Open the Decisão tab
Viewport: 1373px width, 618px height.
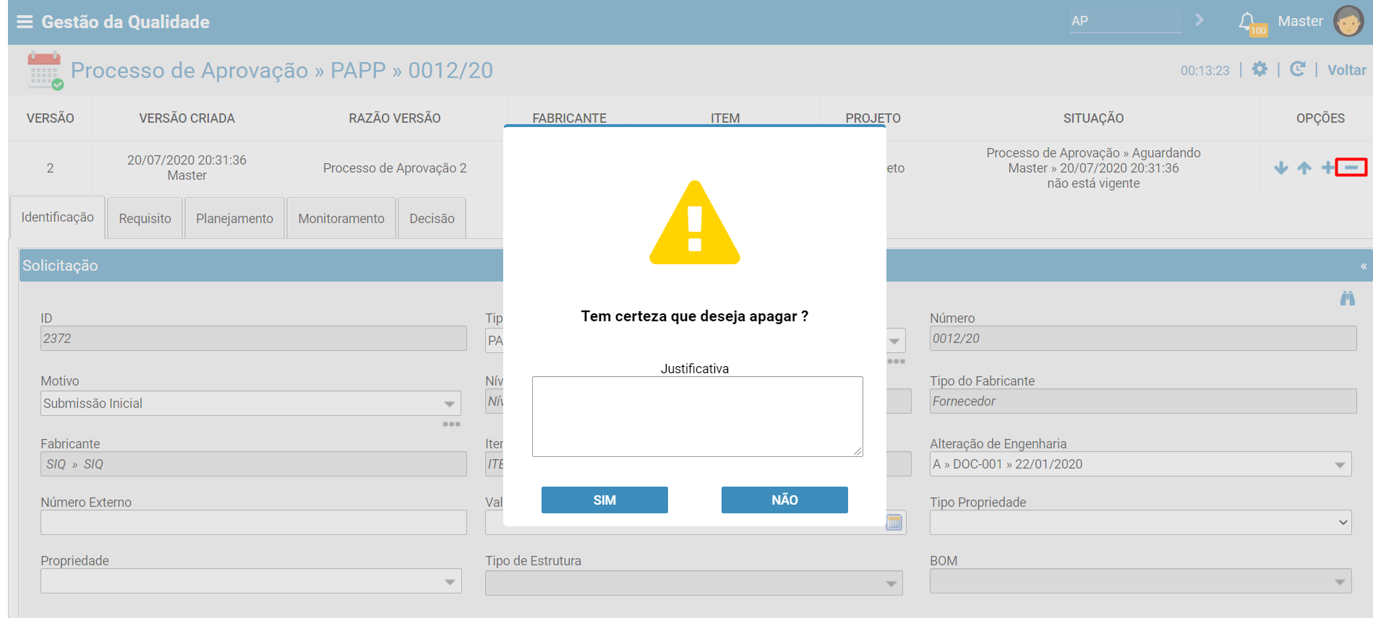pos(432,218)
